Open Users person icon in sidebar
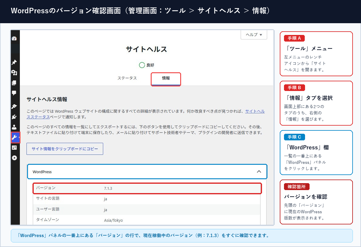The width and height of the screenshot is (361, 247). click(14, 127)
